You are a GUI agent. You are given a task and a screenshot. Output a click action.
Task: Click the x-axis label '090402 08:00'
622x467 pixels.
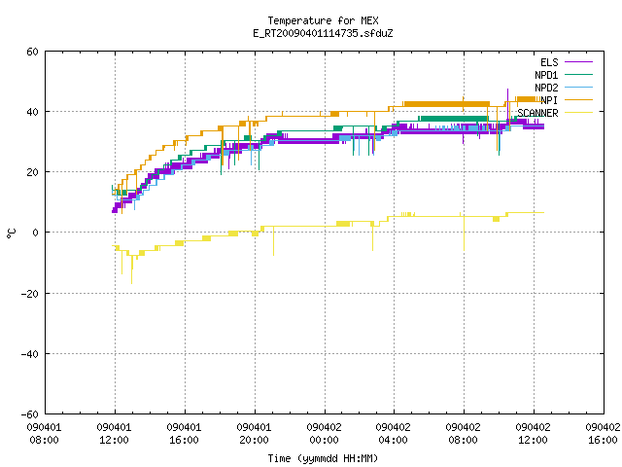click(x=463, y=434)
